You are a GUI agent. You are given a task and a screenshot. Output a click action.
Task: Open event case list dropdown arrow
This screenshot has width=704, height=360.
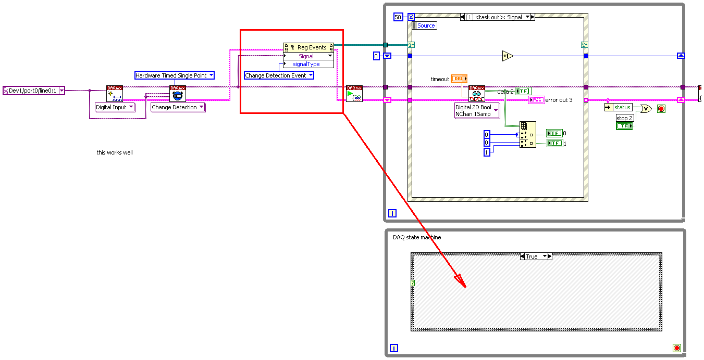pos(526,17)
